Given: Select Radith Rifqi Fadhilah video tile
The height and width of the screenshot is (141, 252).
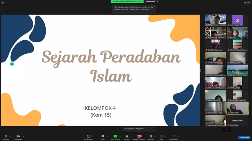Looking at the screenshot, I should [x=216, y=33].
